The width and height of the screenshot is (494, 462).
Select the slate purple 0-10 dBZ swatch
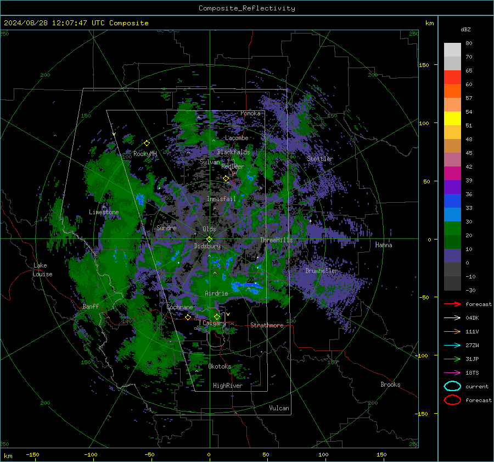(452, 256)
